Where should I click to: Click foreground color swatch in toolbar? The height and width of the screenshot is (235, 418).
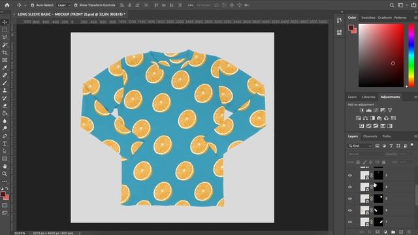click(x=3, y=195)
